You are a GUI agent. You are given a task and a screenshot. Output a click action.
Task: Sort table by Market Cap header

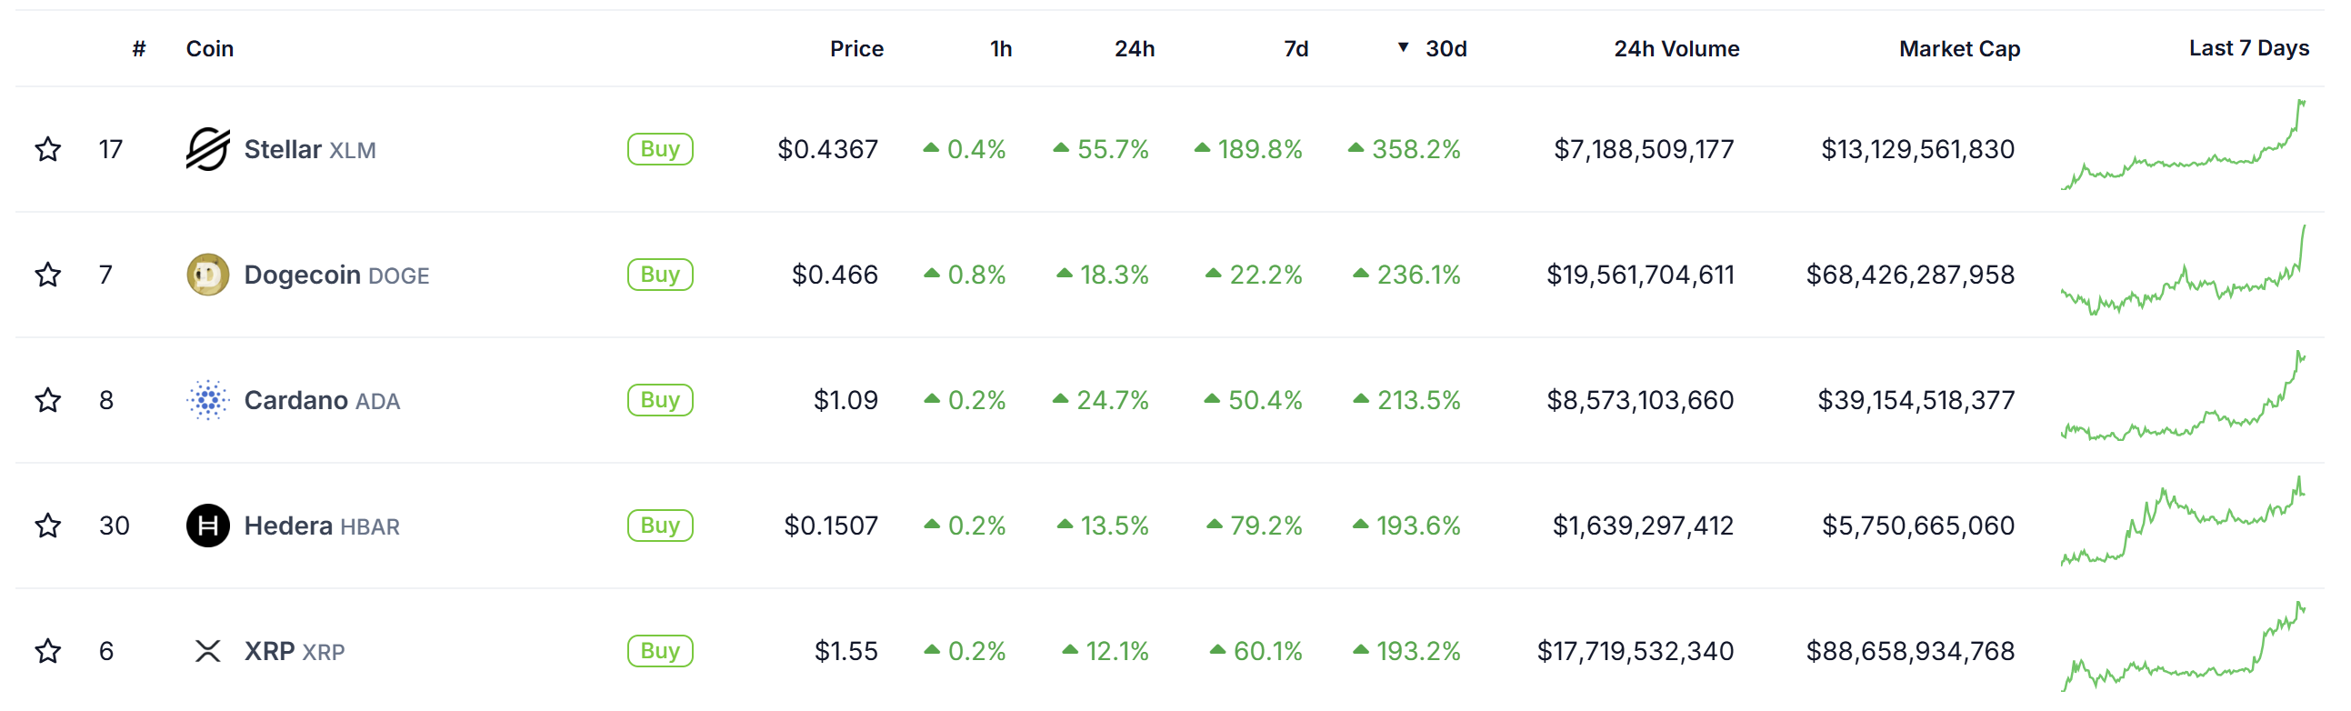pyautogui.click(x=1958, y=48)
